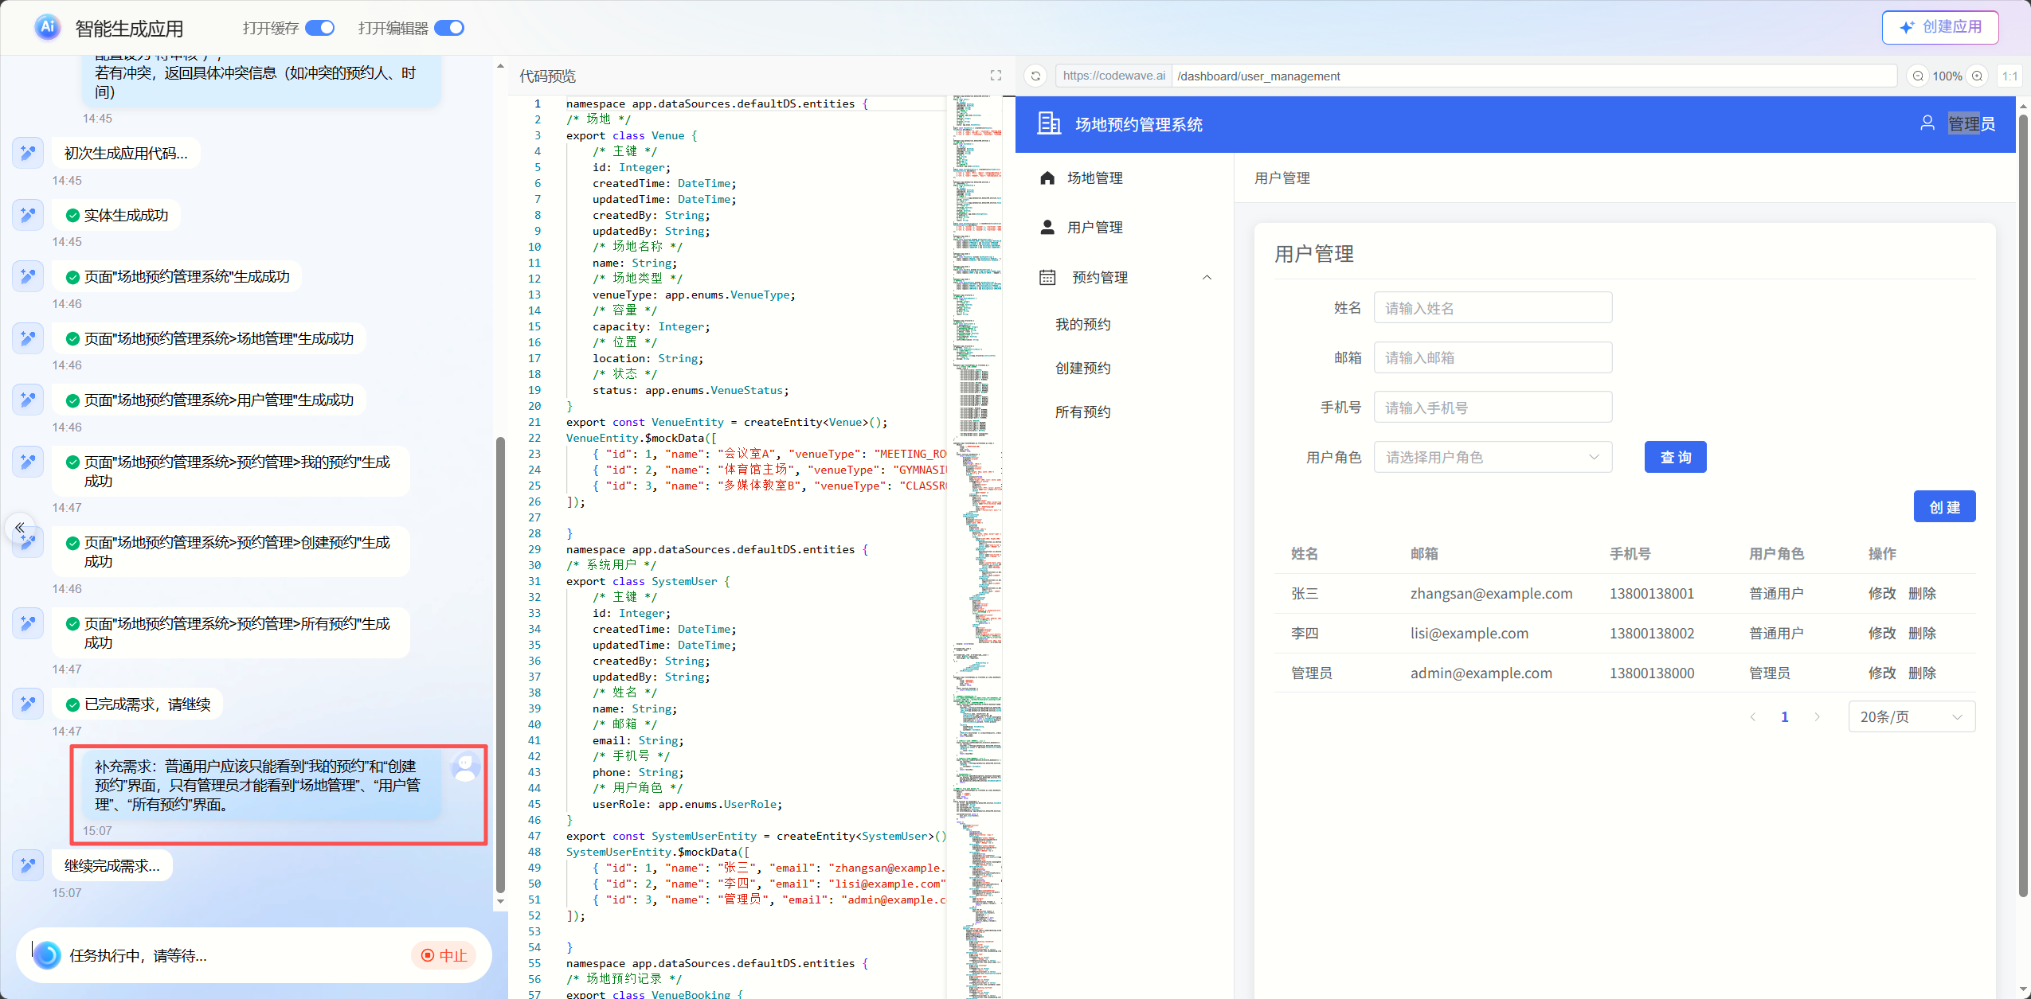The height and width of the screenshot is (999, 2031).
Task: Select 所有预约 in the sidebar
Action: (x=1083, y=412)
